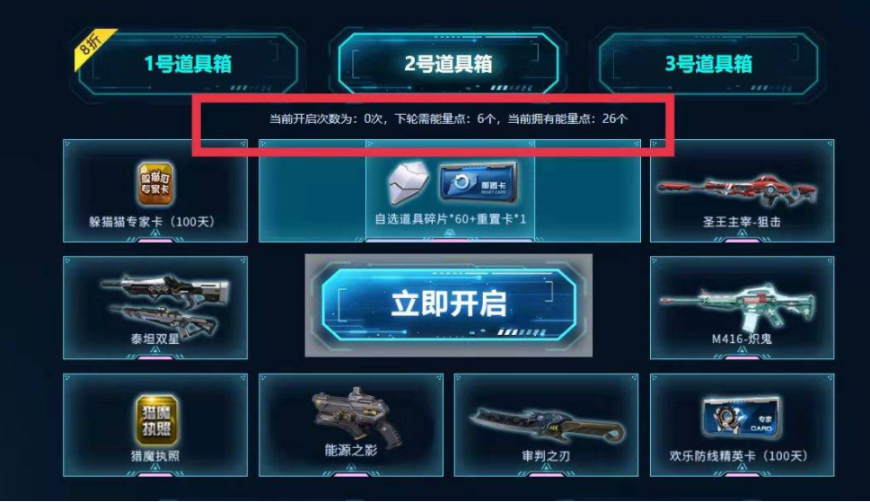
Task: Click the 8折 discount badge
Action: click(x=92, y=46)
